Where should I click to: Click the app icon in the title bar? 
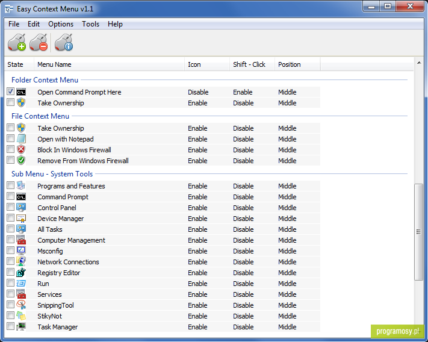[9, 9]
